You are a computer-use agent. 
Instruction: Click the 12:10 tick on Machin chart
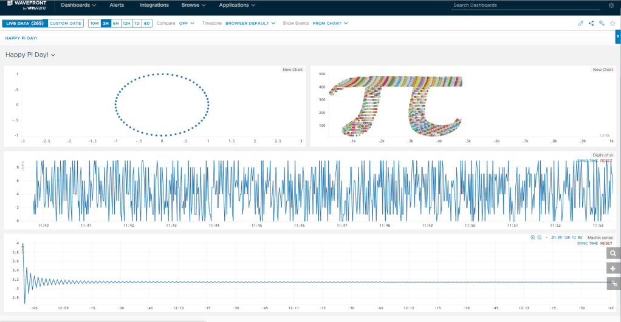tap(178, 308)
